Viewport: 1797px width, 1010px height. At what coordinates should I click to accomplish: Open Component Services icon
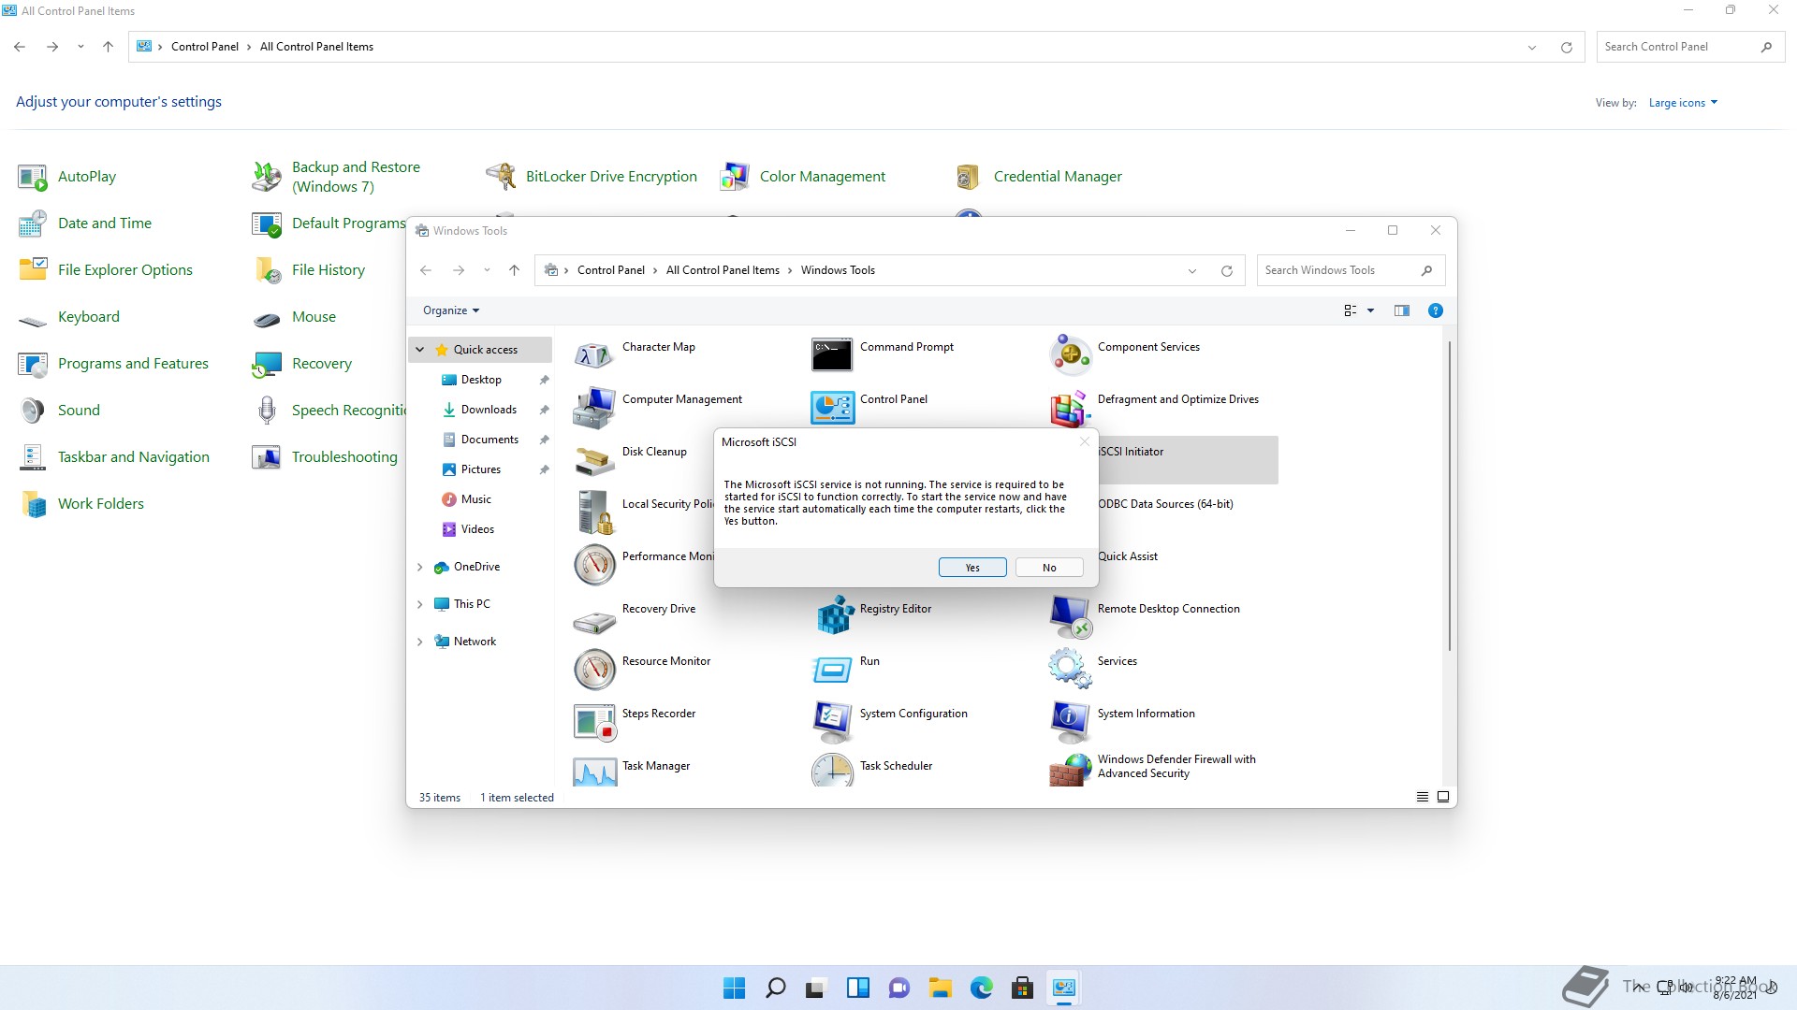[x=1070, y=355]
